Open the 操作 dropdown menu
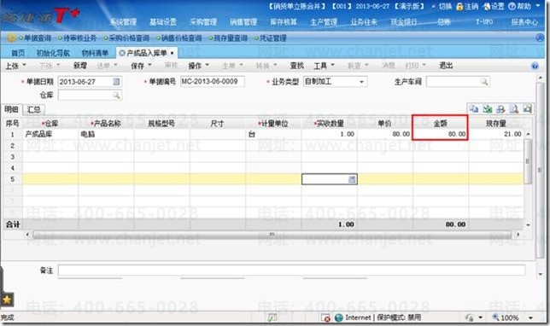Image resolution: width=550 pixels, height=326 pixels. coord(198,66)
